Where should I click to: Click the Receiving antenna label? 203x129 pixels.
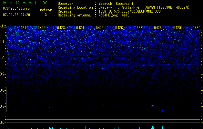coord(74,15)
